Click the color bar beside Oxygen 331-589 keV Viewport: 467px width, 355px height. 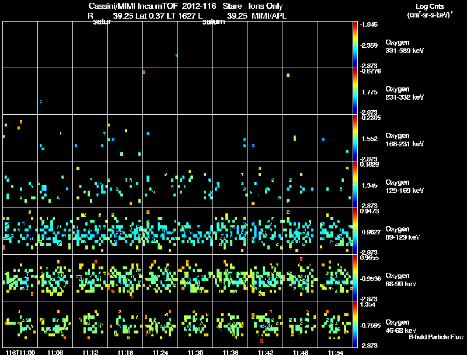355,45
